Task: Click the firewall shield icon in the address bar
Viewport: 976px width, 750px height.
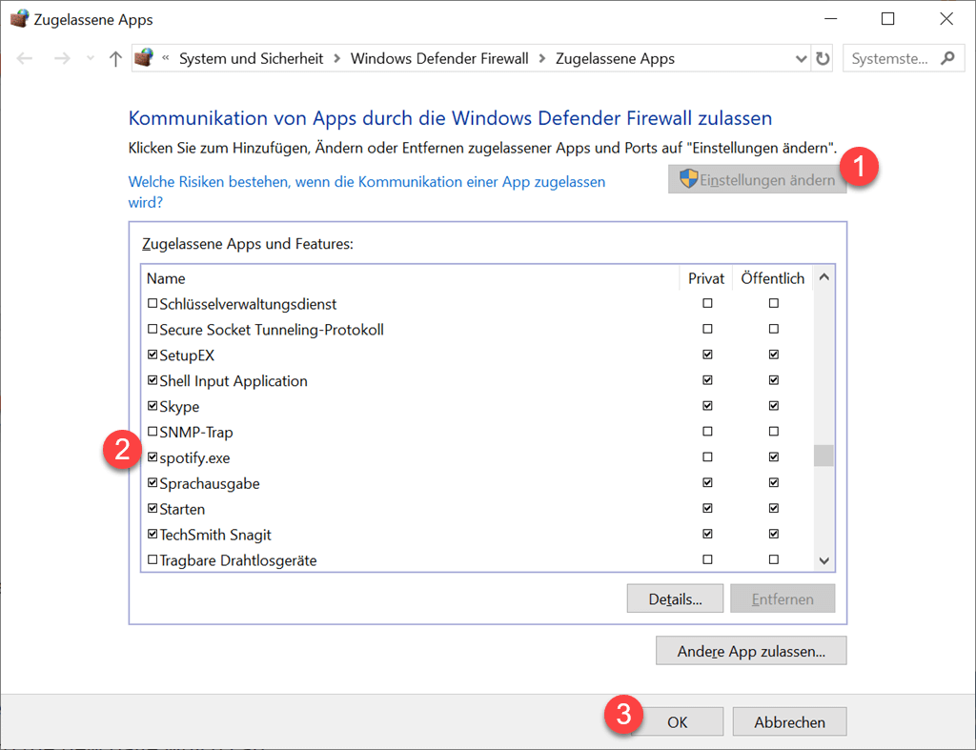Action: (x=142, y=58)
